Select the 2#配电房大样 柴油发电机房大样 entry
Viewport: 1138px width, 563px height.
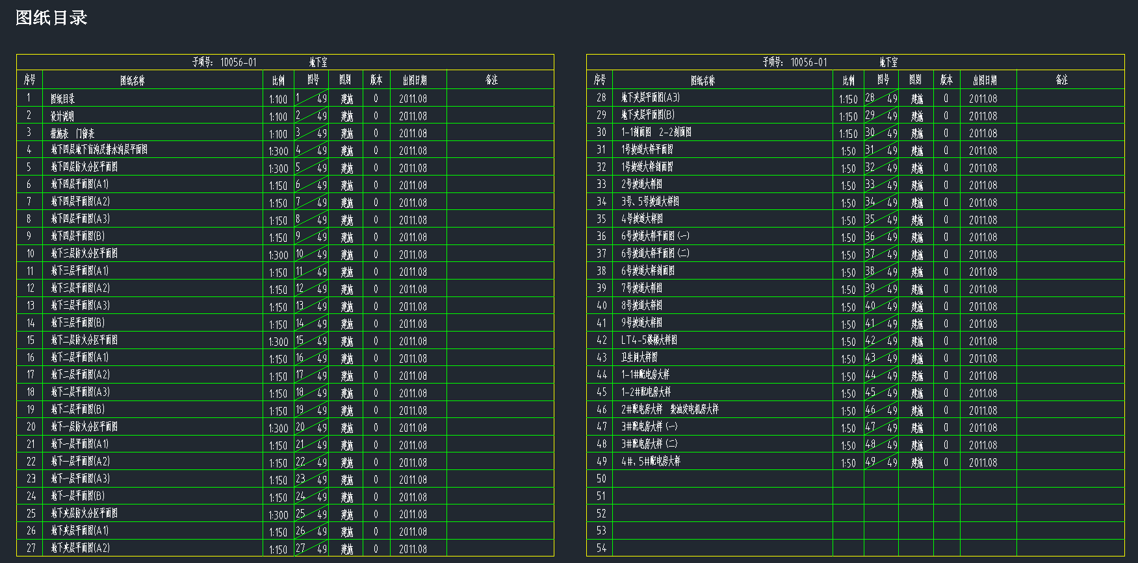point(670,410)
